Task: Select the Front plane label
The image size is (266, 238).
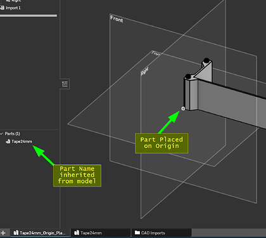Action: pyautogui.click(x=117, y=19)
